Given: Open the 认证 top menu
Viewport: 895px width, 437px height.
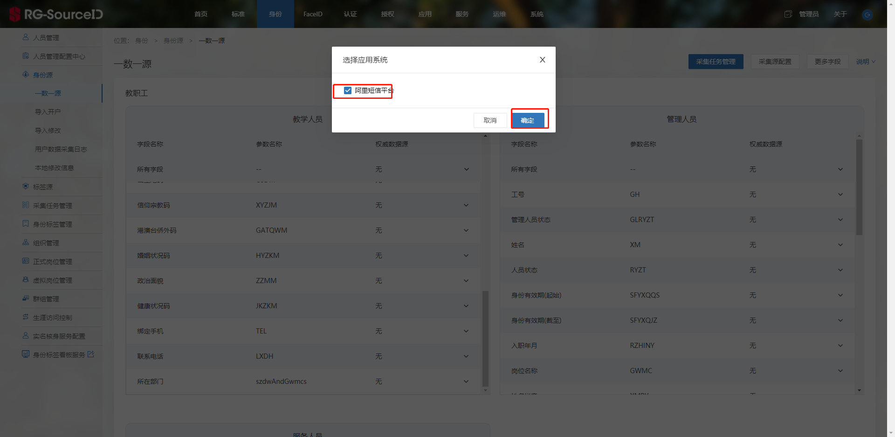Looking at the screenshot, I should [350, 14].
